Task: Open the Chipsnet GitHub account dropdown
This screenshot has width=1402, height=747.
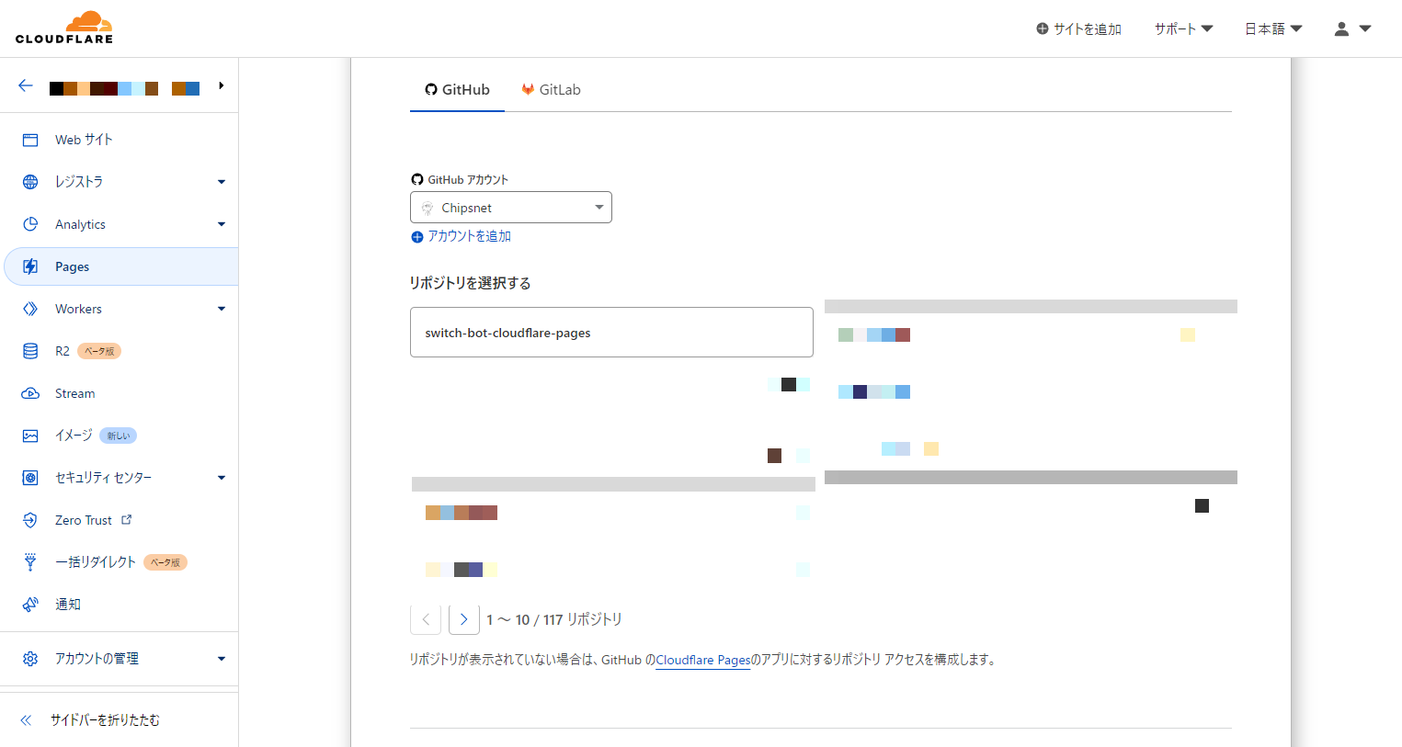Action: pyautogui.click(x=510, y=207)
